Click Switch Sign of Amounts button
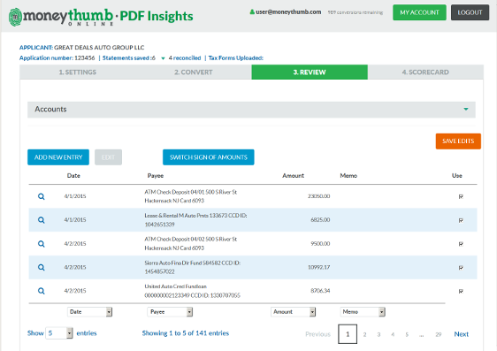The width and height of the screenshot is (497, 351). pyautogui.click(x=208, y=157)
